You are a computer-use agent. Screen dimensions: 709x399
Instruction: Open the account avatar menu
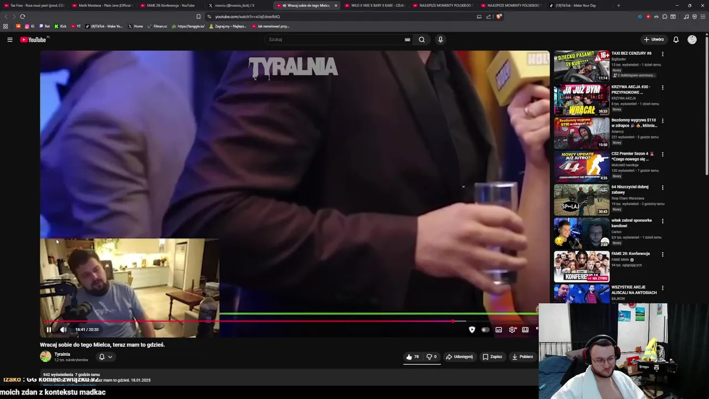[x=692, y=39]
